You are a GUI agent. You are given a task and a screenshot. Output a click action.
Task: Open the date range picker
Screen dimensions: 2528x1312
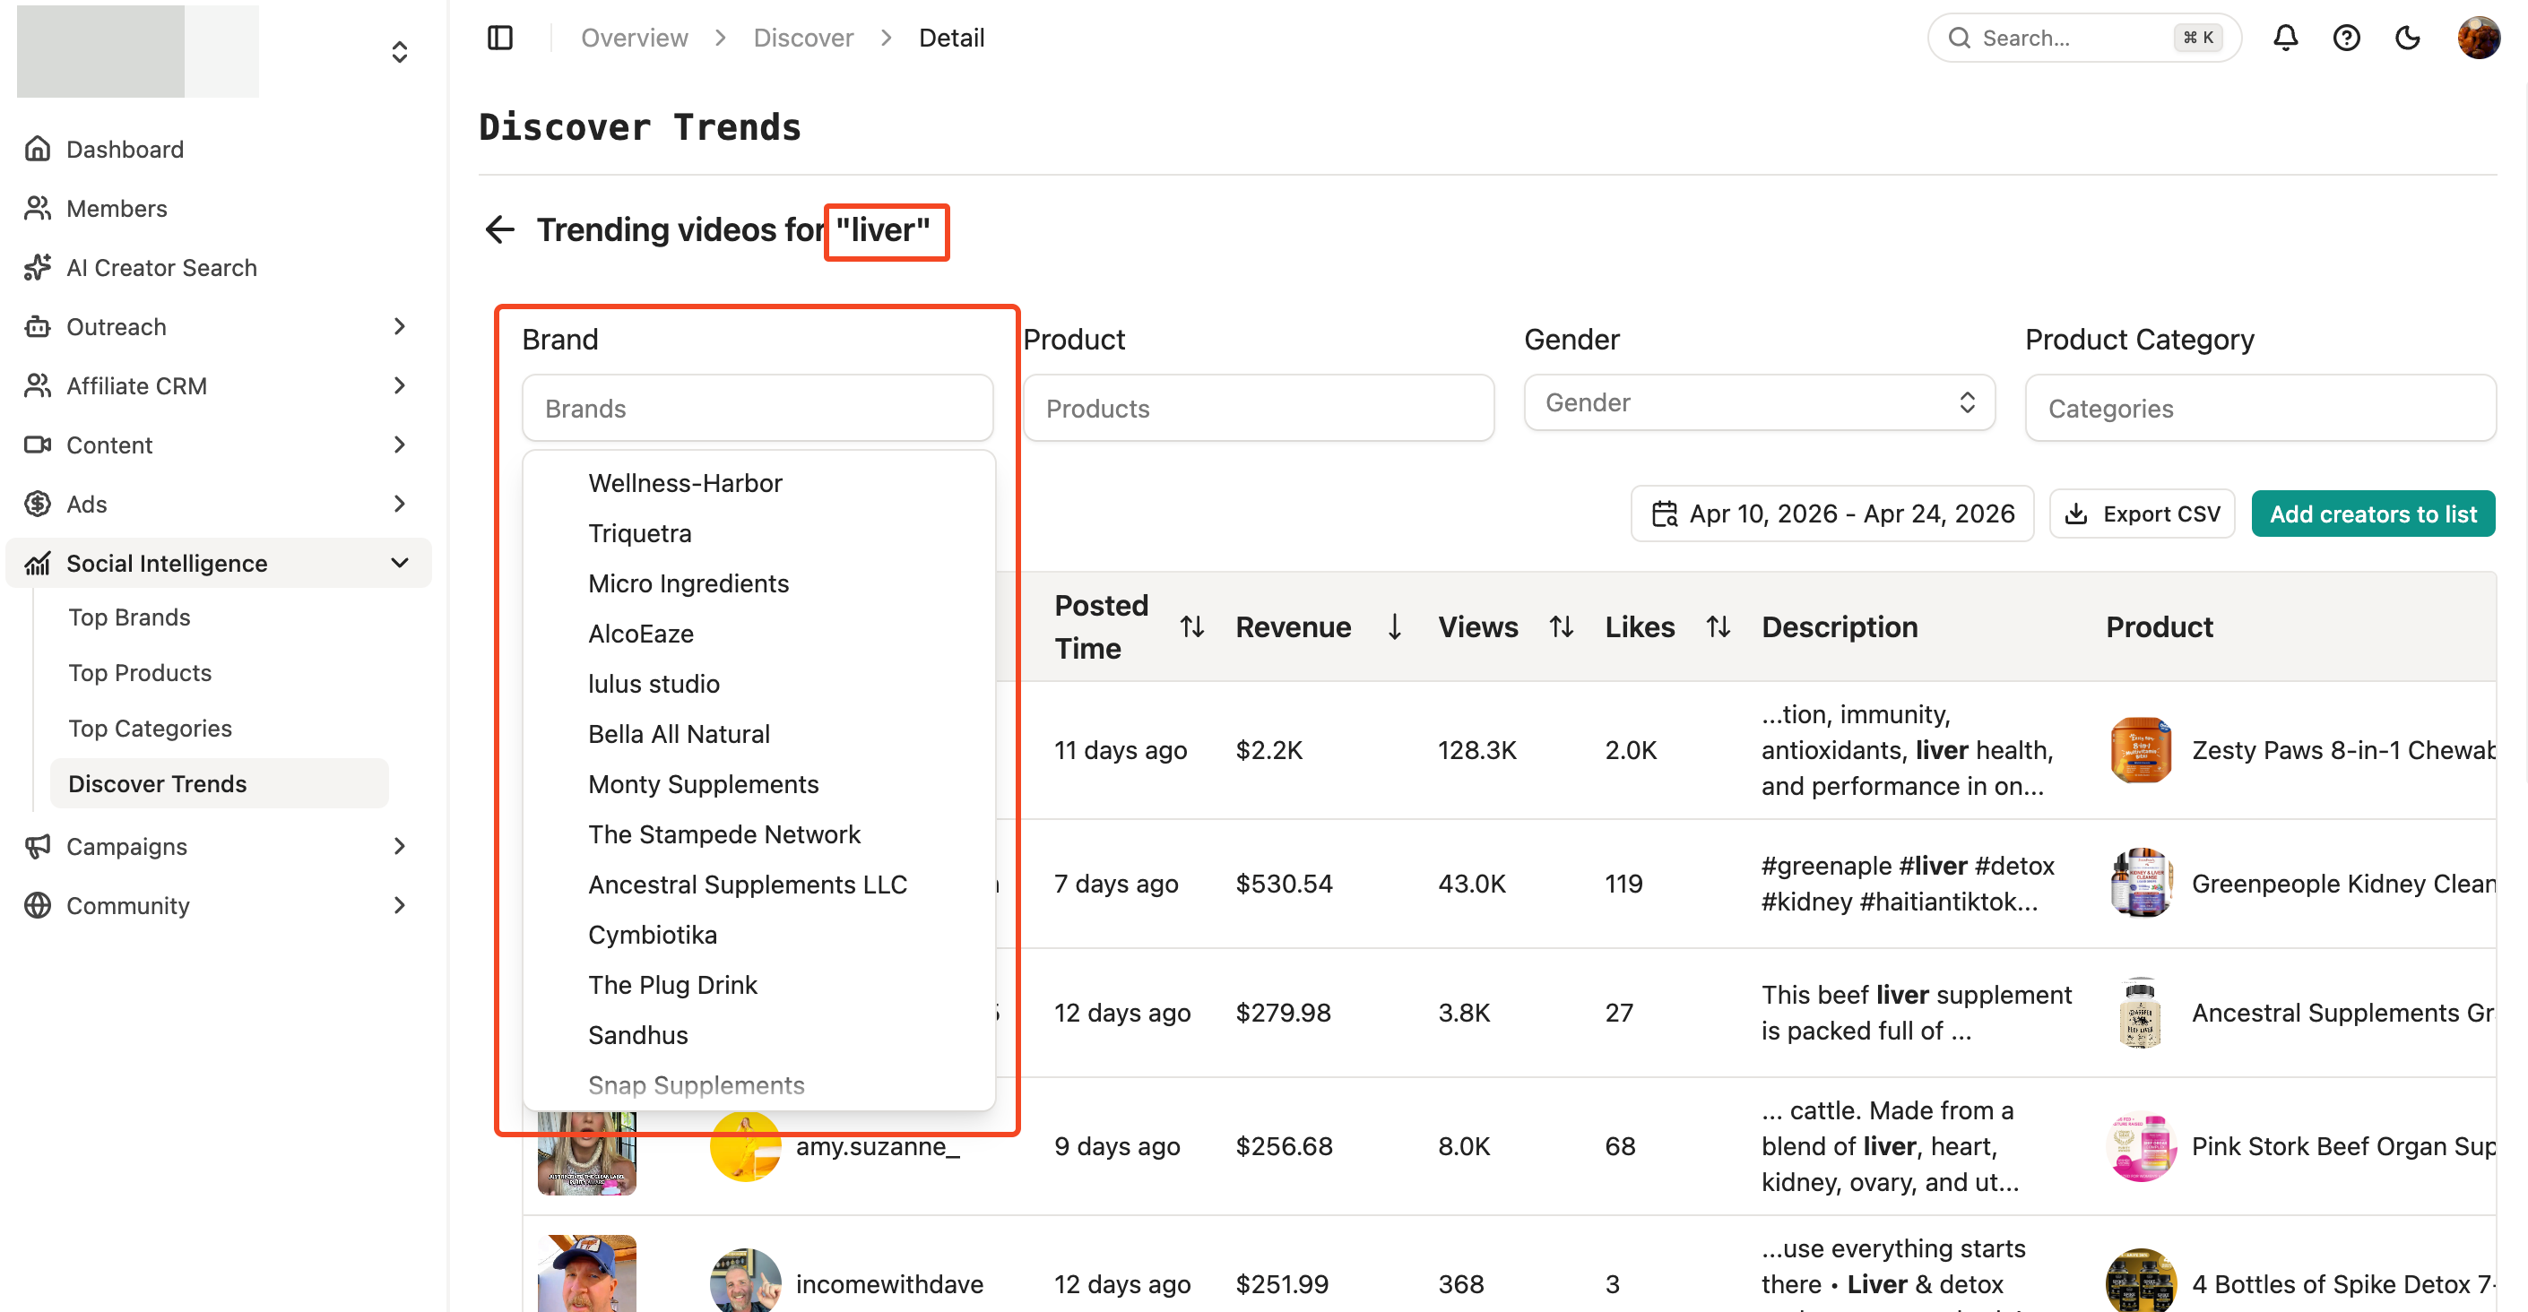(1831, 514)
